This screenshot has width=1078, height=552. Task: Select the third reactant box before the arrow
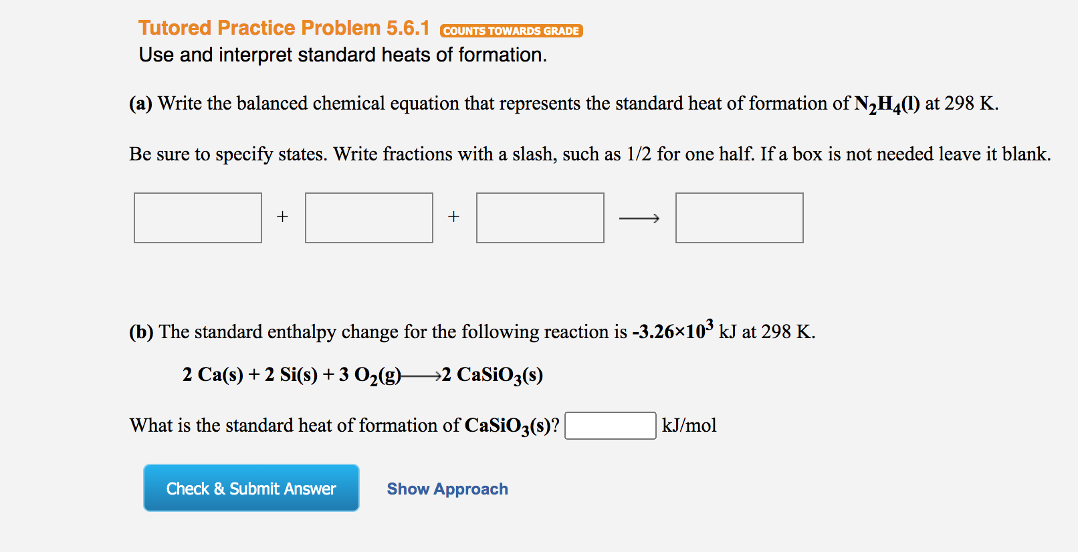(x=540, y=217)
